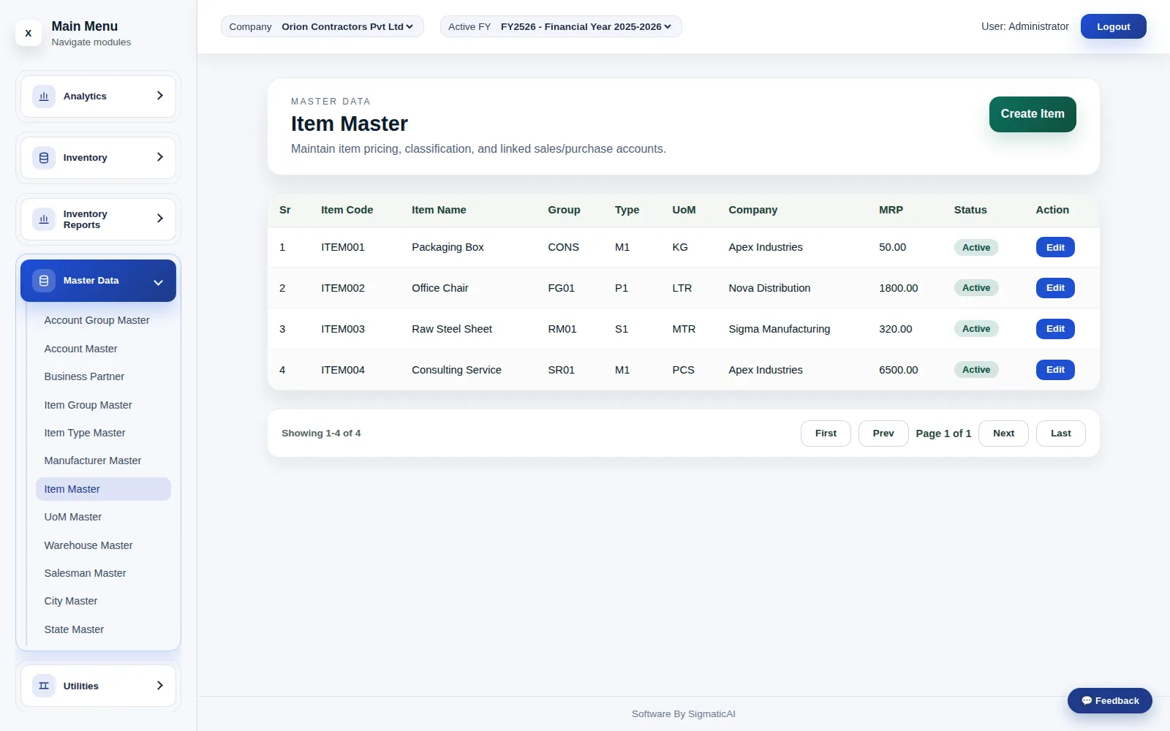Click the Inventory Reports chart icon
The image size is (1170, 731).
pyautogui.click(x=44, y=219)
